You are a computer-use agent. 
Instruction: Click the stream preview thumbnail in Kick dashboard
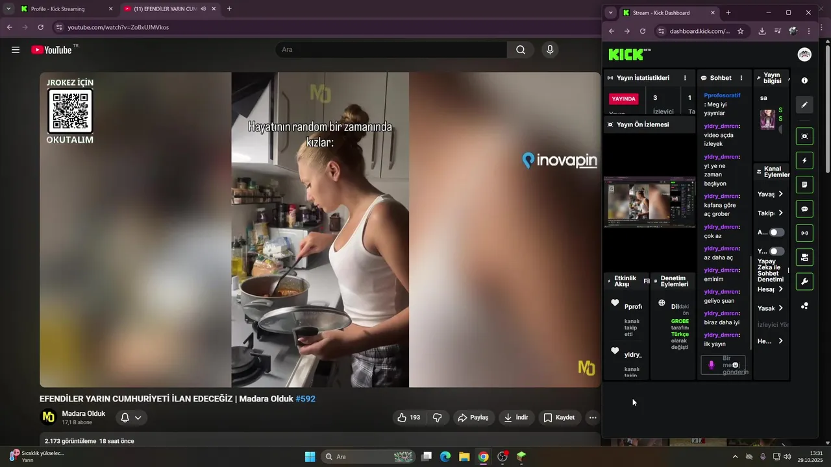(x=649, y=202)
